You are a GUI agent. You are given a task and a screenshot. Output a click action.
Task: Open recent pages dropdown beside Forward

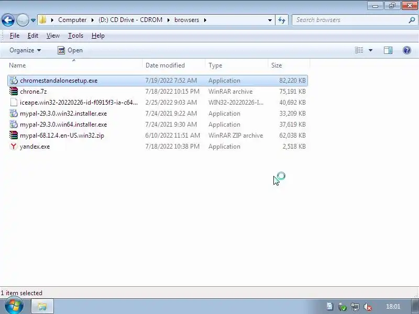pos(33,20)
